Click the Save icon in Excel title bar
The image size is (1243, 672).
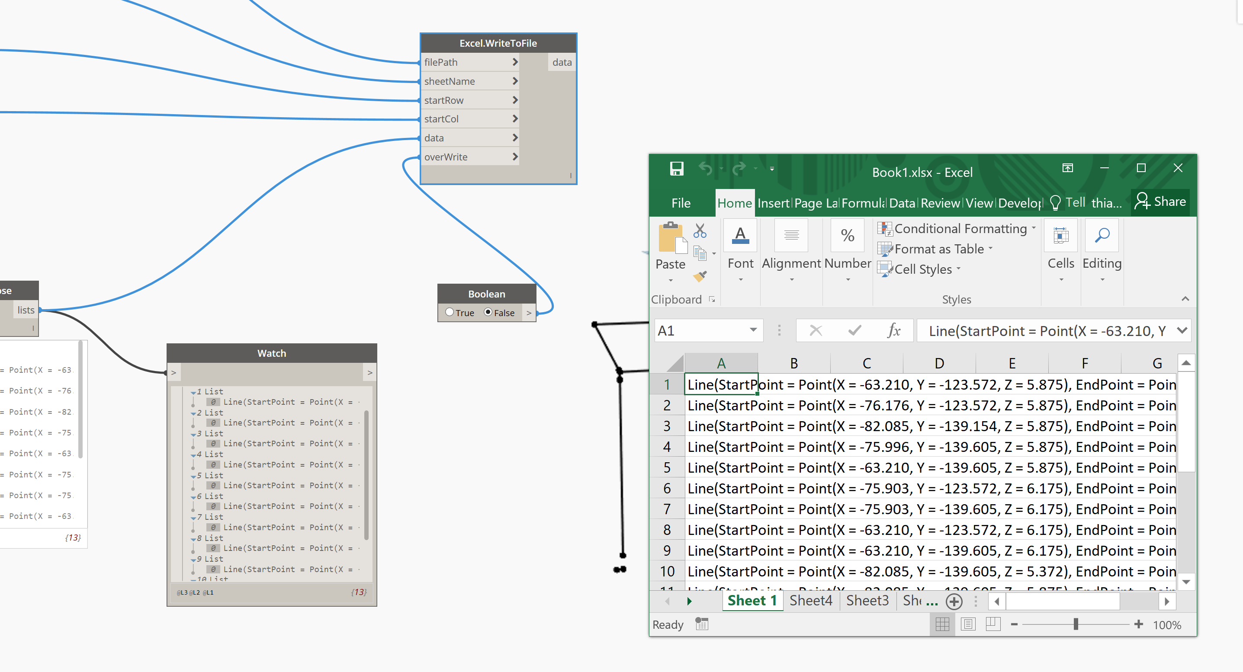(677, 169)
